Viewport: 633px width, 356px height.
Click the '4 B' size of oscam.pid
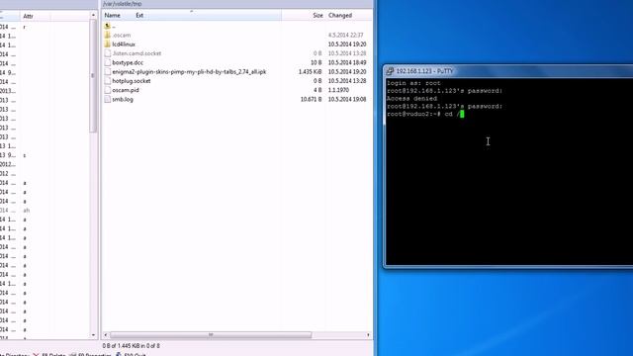point(317,90)
